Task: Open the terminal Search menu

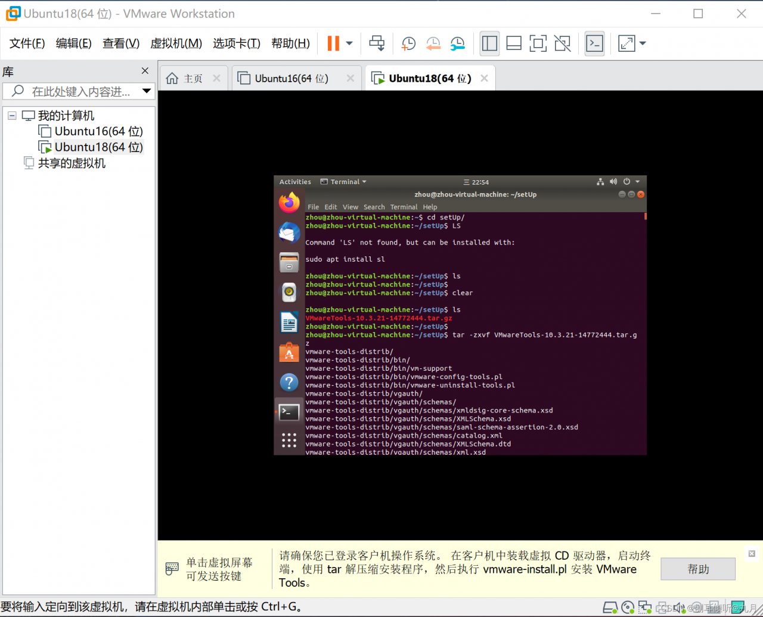Action: click(374, 207)
